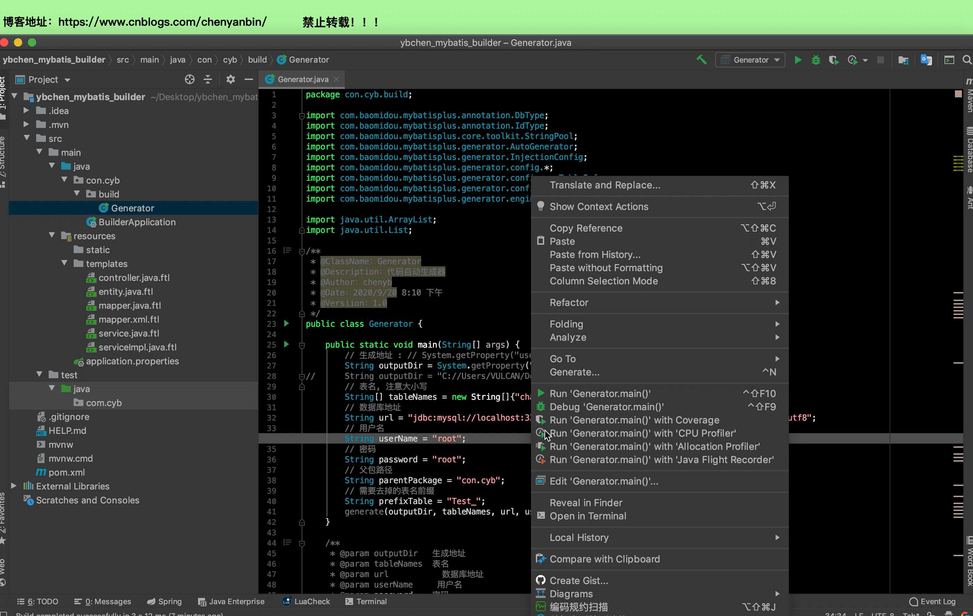Start debugging with the bug icon in toolbar
Image resolution: width=973 pixels, height=616 pixels.
point(816,60)
